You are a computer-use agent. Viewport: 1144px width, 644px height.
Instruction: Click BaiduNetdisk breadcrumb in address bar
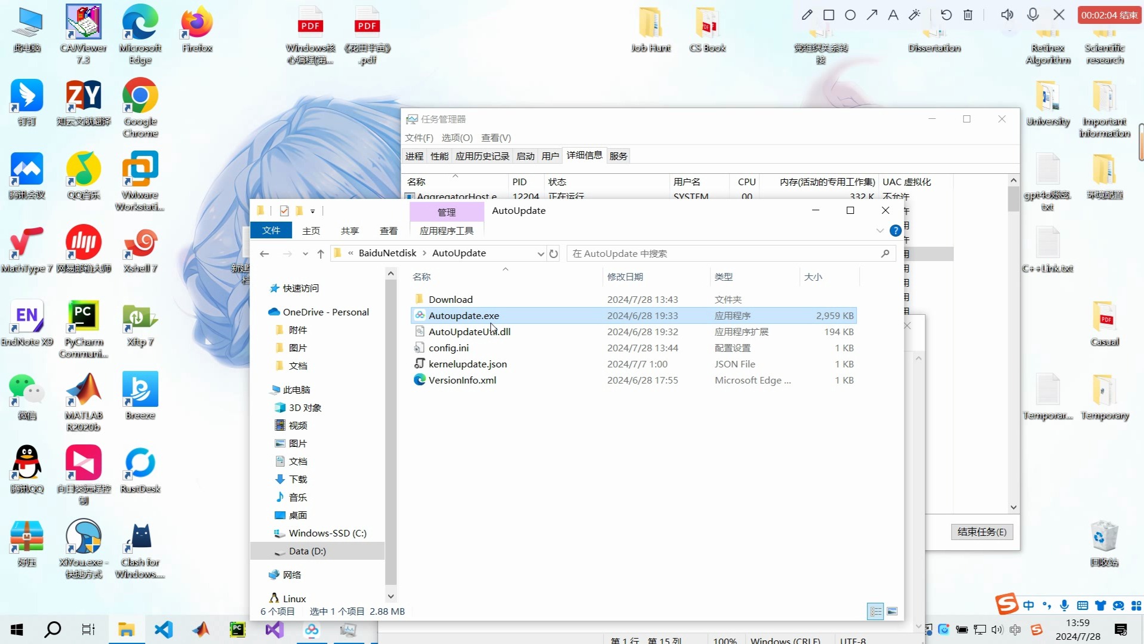click(x=388, y=253)
